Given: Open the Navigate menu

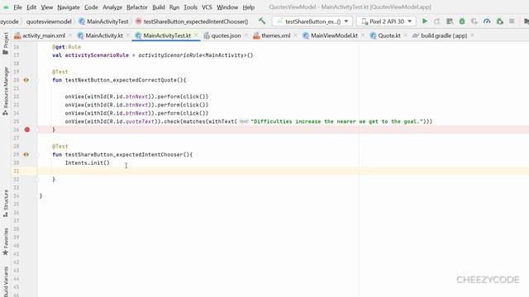Looking at the screenshot, I should (69, 7).
